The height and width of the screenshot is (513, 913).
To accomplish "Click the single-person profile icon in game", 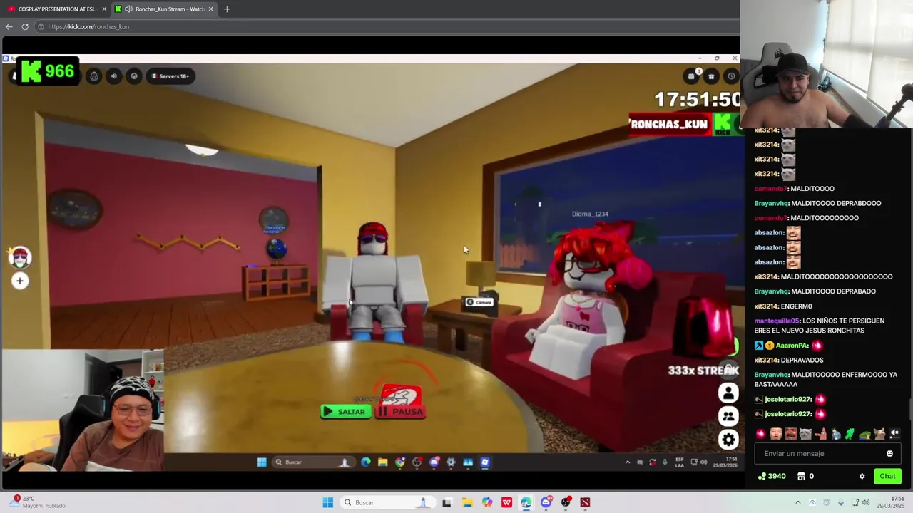I will (x=728, y=393).
